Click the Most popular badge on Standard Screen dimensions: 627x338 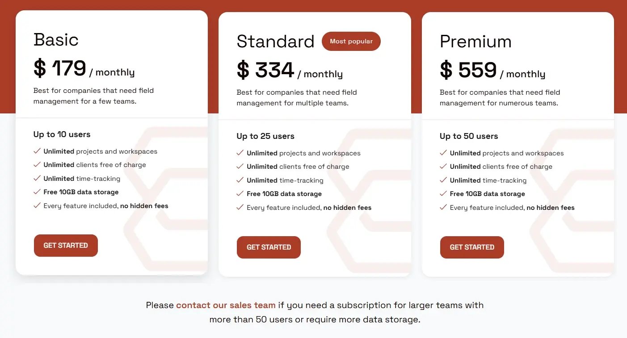tap(351, 41)
